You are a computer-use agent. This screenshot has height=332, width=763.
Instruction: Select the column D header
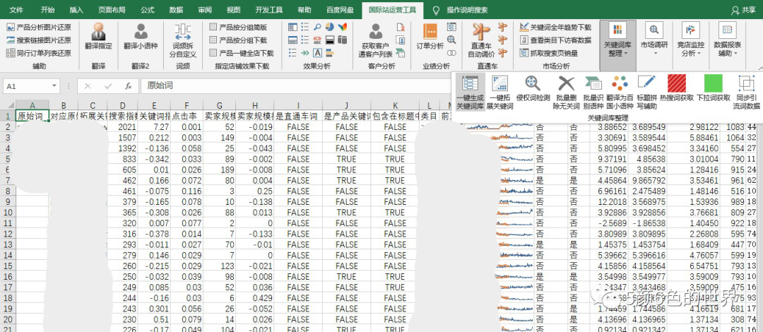point(122,106)
